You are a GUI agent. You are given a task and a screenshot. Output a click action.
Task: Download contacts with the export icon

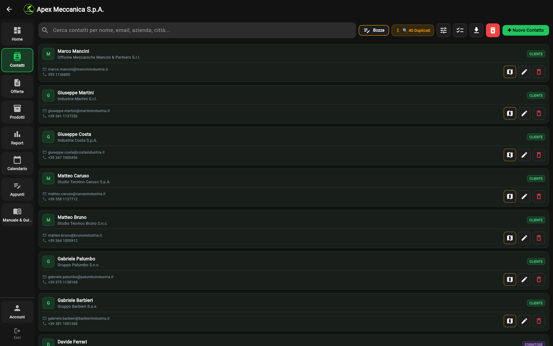(x=476, y=30)
